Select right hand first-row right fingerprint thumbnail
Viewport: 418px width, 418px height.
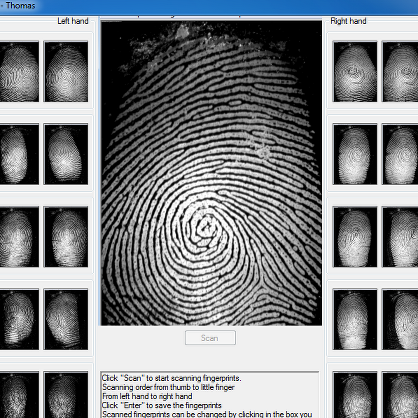(x=400, y=72)
